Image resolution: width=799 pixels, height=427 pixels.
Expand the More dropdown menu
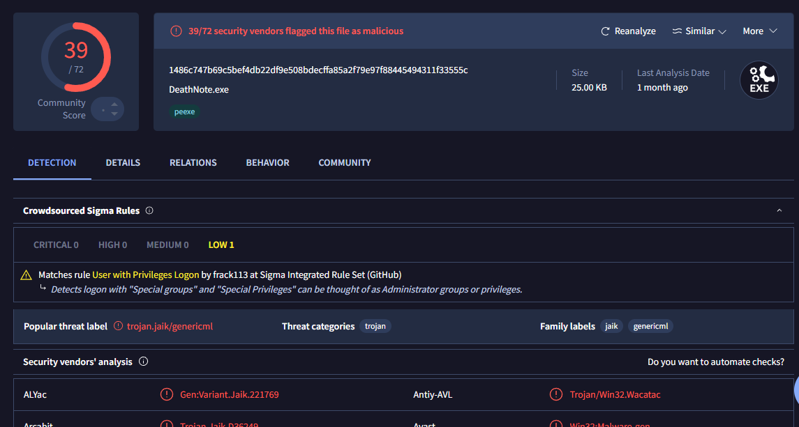click(x=760, y=31)
